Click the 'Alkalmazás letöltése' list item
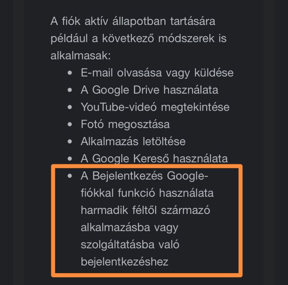 [x=133, y=141]
